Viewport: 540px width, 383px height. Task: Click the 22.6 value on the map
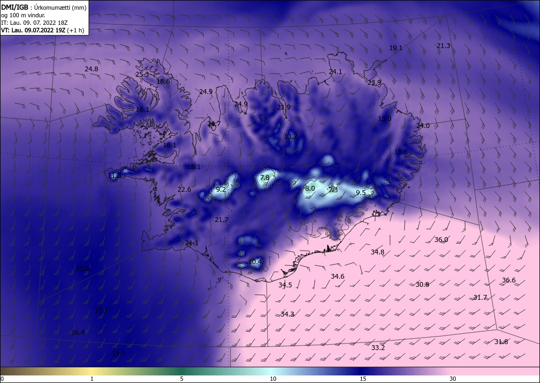click(x=184, y=190)
